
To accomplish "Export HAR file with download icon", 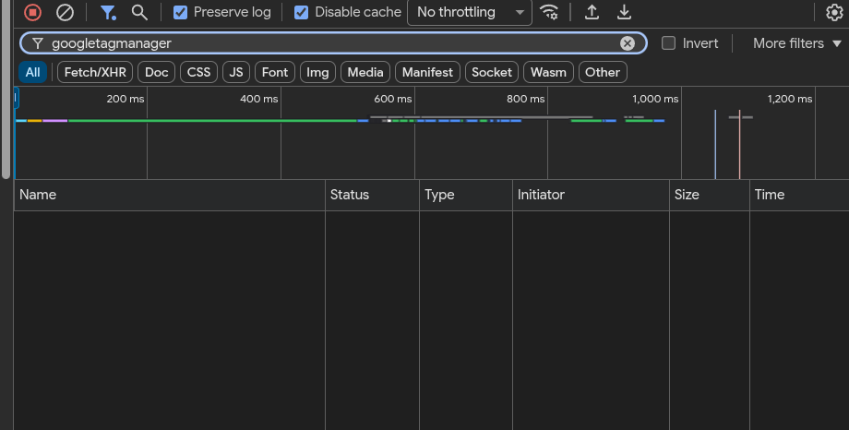I will point(625,12).
